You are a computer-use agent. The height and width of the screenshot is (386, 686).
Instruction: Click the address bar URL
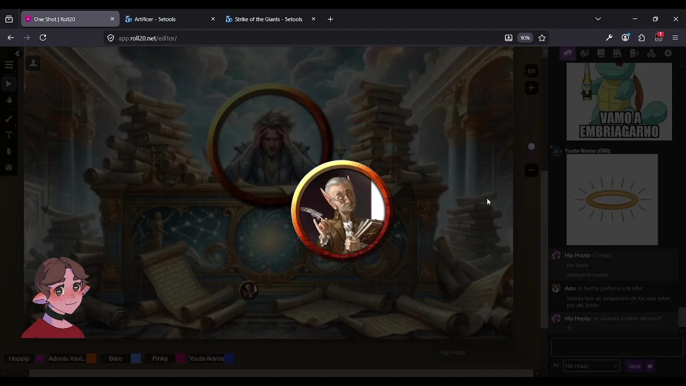click(147, 38)
